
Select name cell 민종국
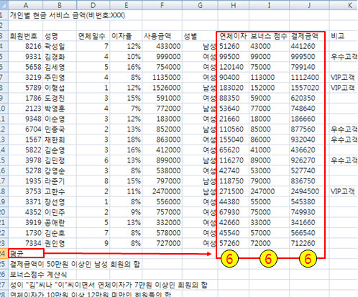60,129
